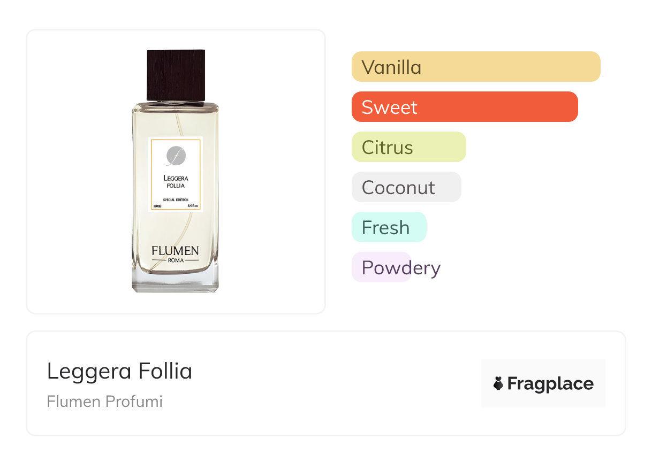Image resolution: width=652 pixels, height=462 pixels.
Task: Click the clear glass base of the bottle
Action: [x=175, y=282]
